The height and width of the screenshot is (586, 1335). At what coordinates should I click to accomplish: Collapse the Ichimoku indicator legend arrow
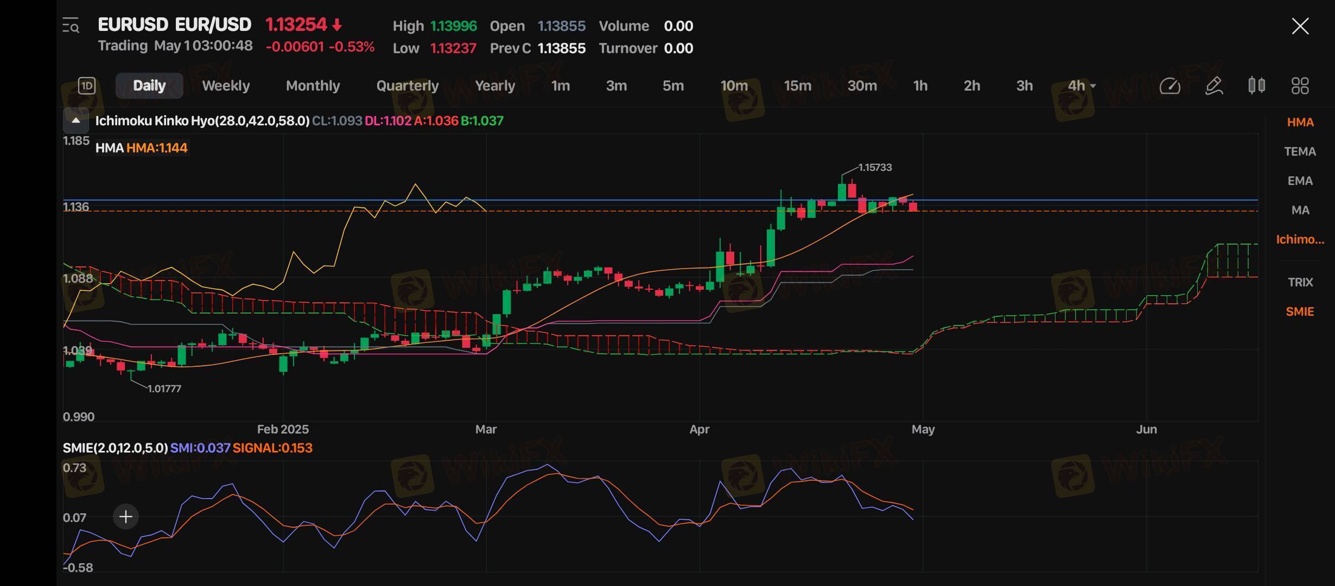coord(76,120)
